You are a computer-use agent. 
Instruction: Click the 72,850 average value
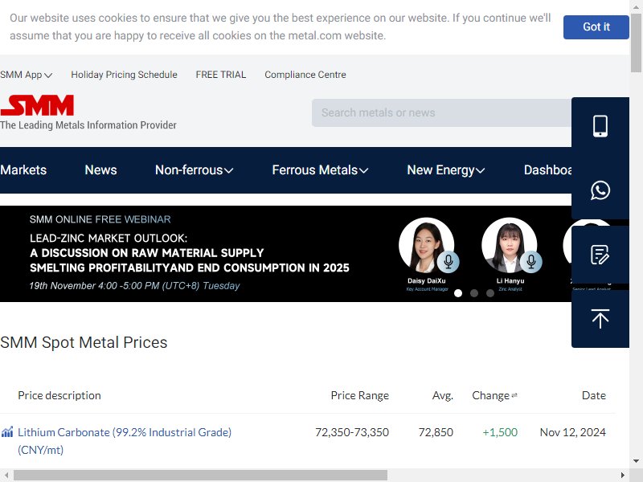(x=436, y=432)
